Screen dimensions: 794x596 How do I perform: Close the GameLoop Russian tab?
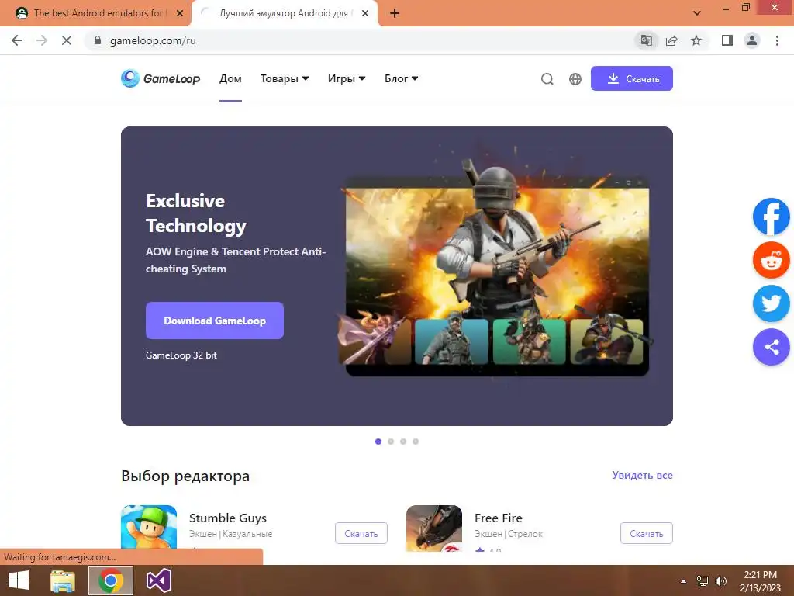(x=365, y=13)
